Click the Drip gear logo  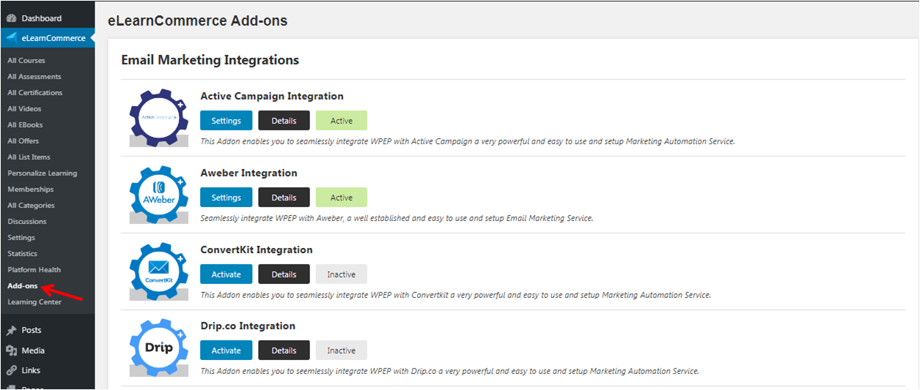158,347
